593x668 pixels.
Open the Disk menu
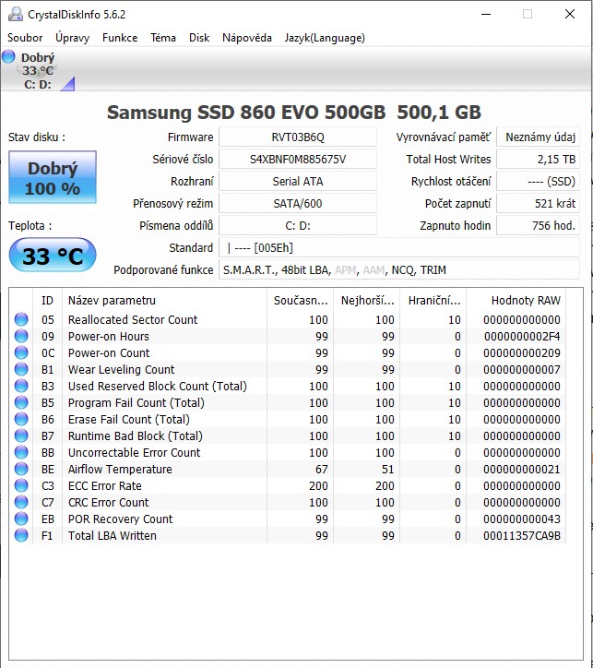click(199, 38)
